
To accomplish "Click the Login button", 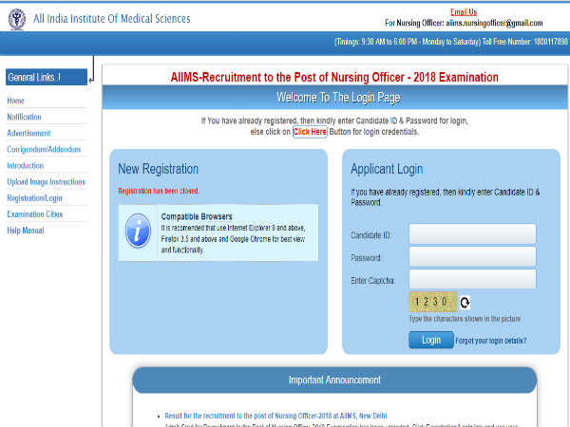I will pyautogui.click(x=431, y=341).
